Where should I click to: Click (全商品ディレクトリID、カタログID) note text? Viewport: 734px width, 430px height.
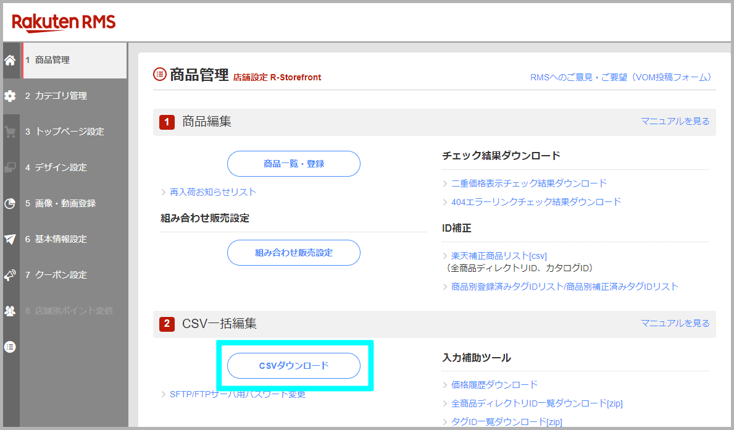tap(520, 268)
